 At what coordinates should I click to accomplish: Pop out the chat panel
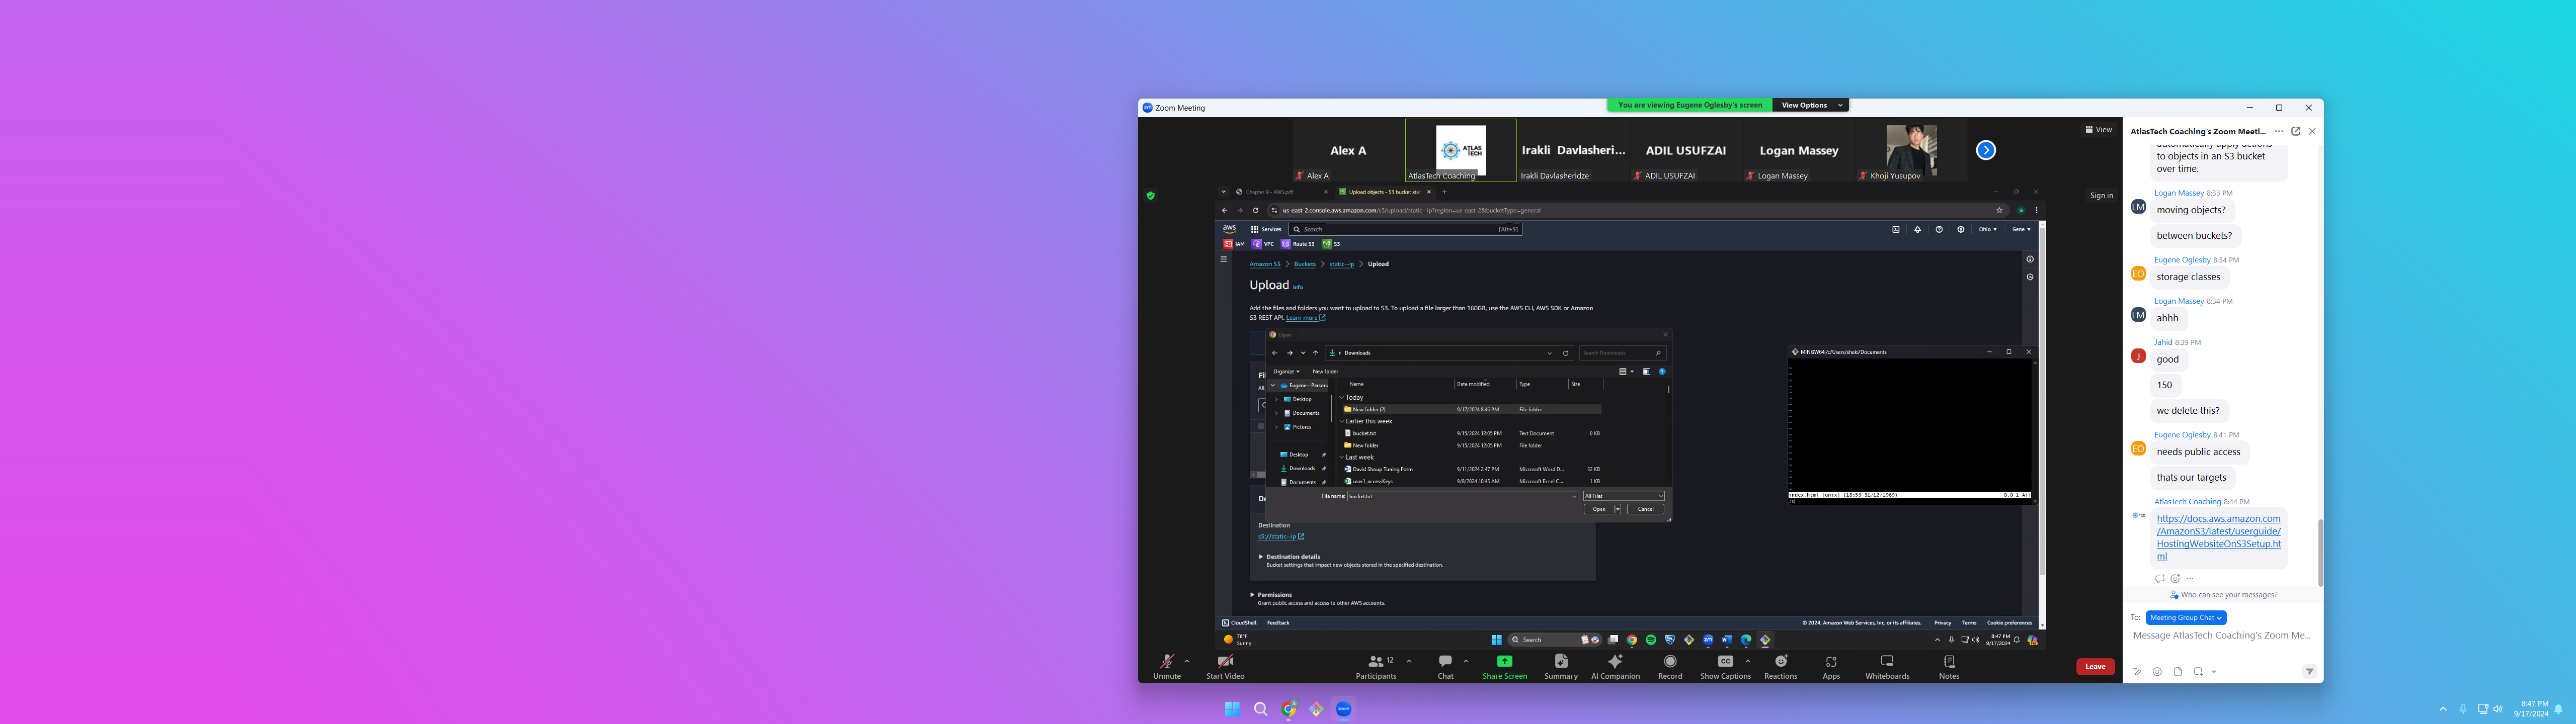2295,131
